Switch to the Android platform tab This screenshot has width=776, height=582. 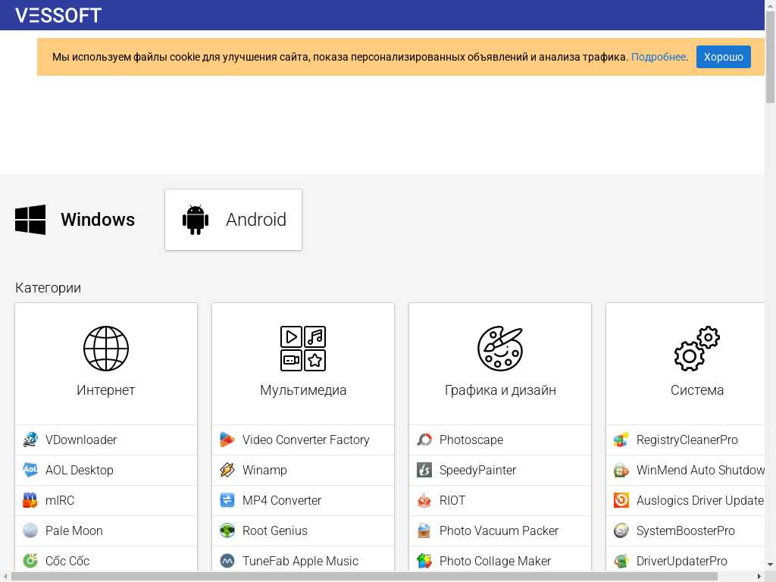pos(233,220)
